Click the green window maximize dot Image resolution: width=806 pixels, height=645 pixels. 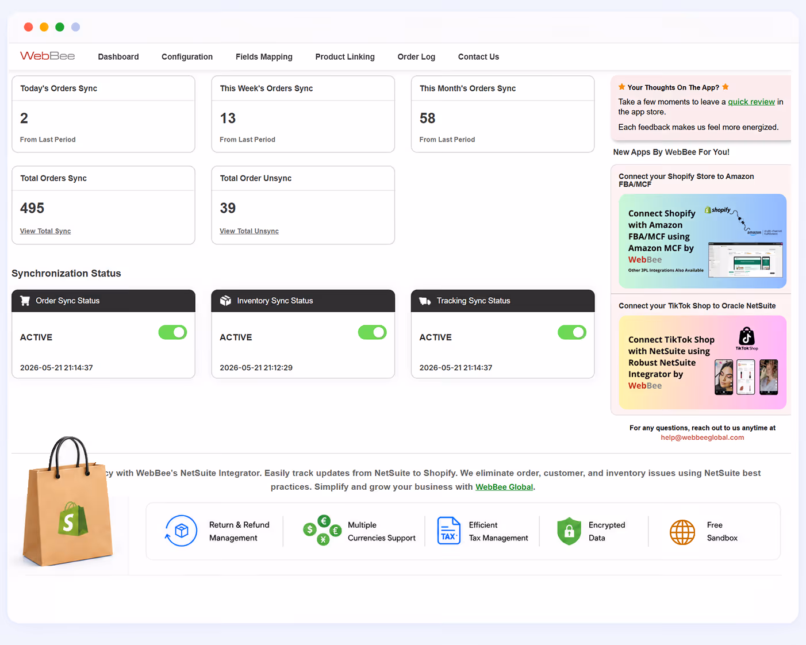[x=60, y=27]
